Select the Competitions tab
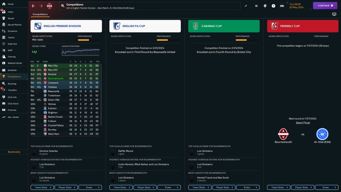 click(40, 14)
